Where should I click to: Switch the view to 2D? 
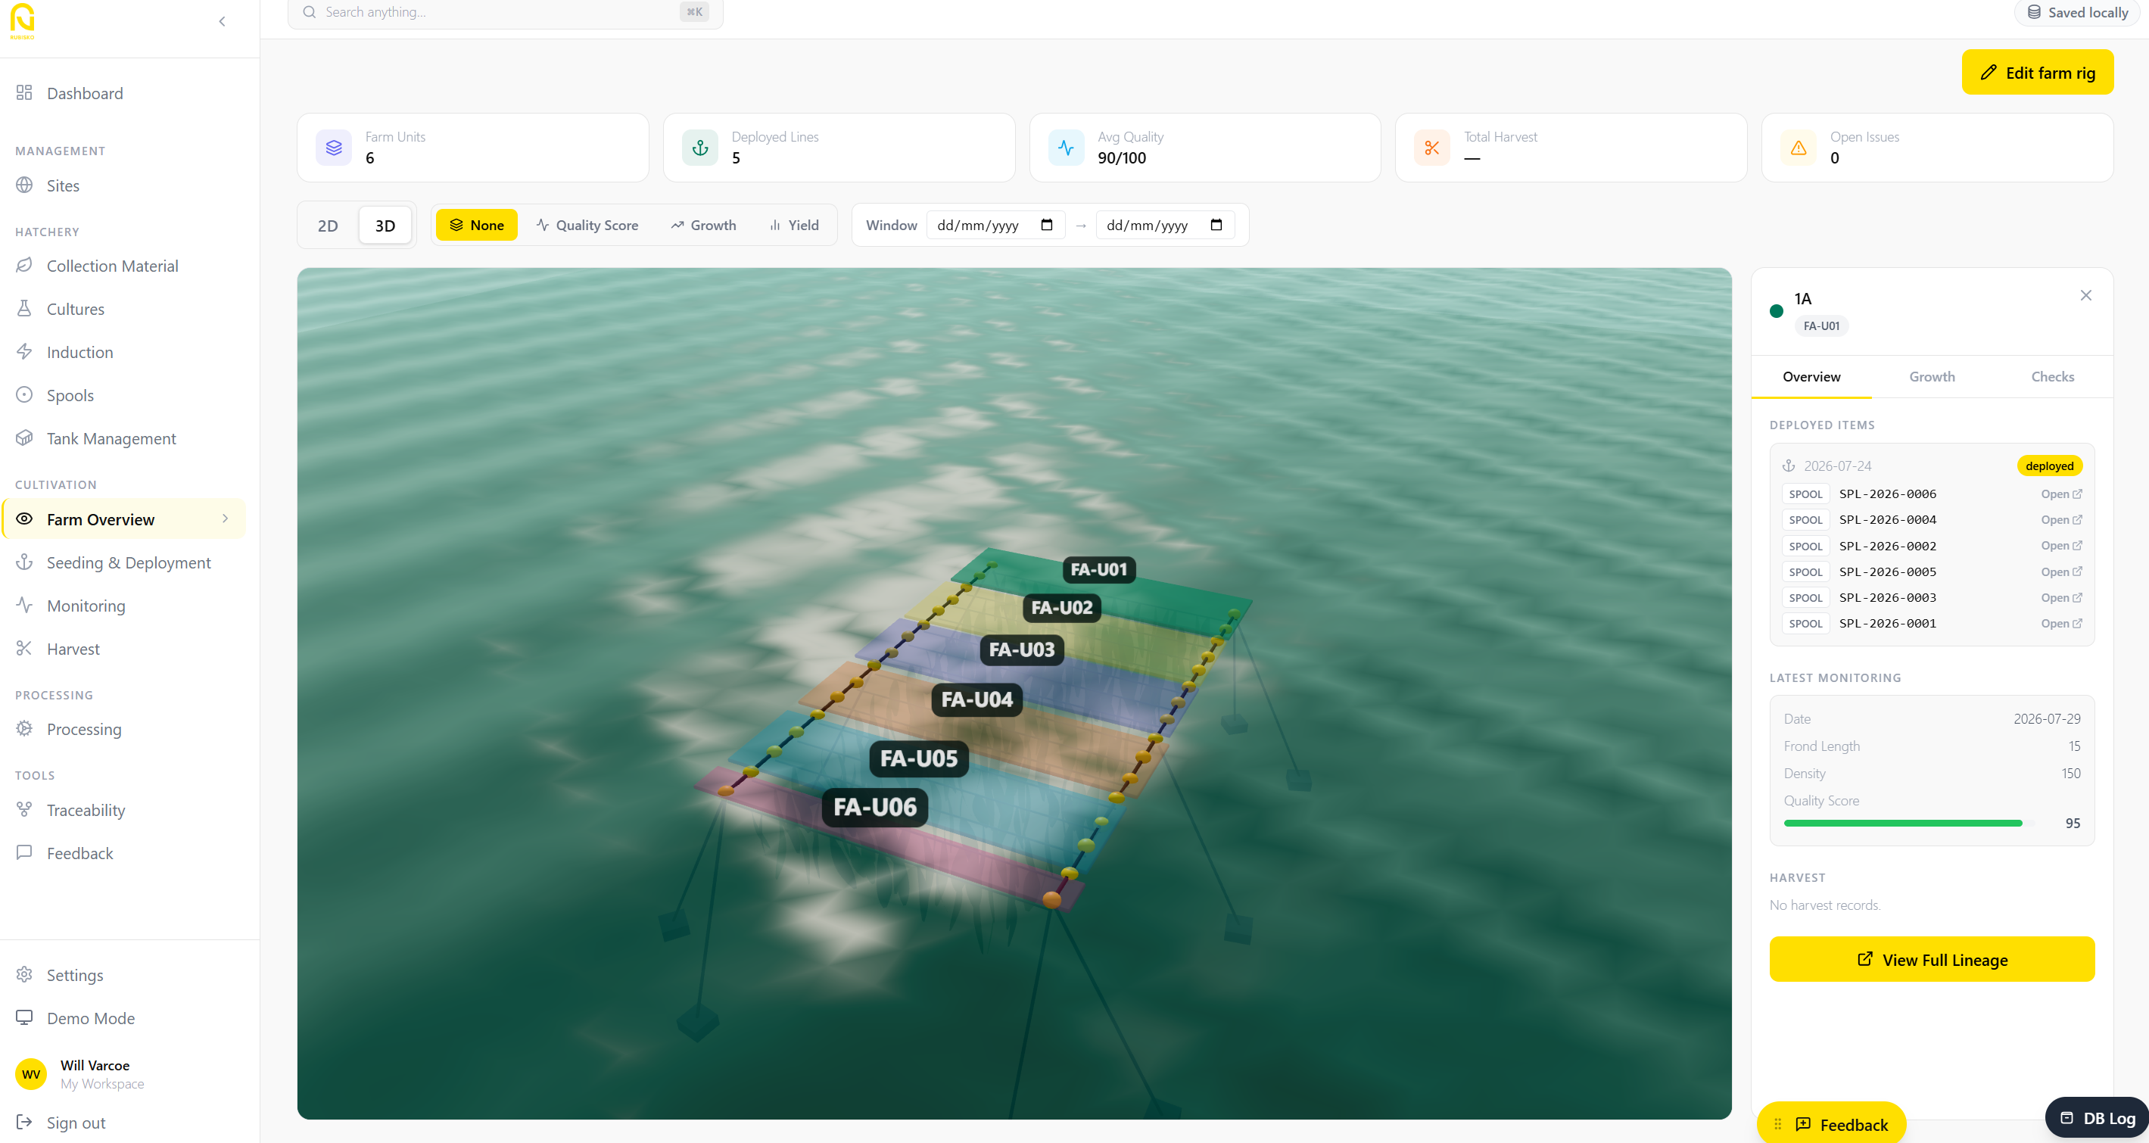[328, 226]
